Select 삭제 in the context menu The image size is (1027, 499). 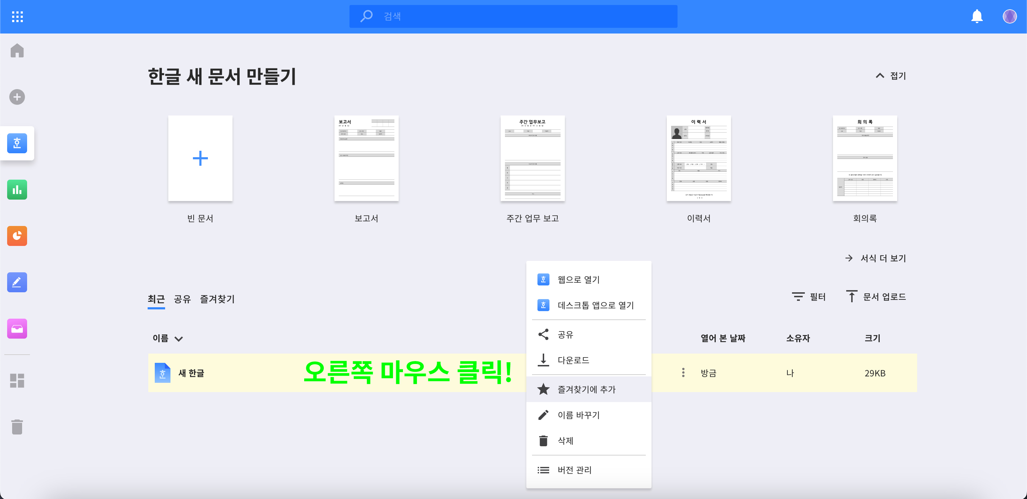[x=588, y=441]
